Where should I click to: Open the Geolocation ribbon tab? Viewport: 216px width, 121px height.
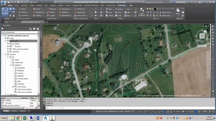[x=122, y=5]
